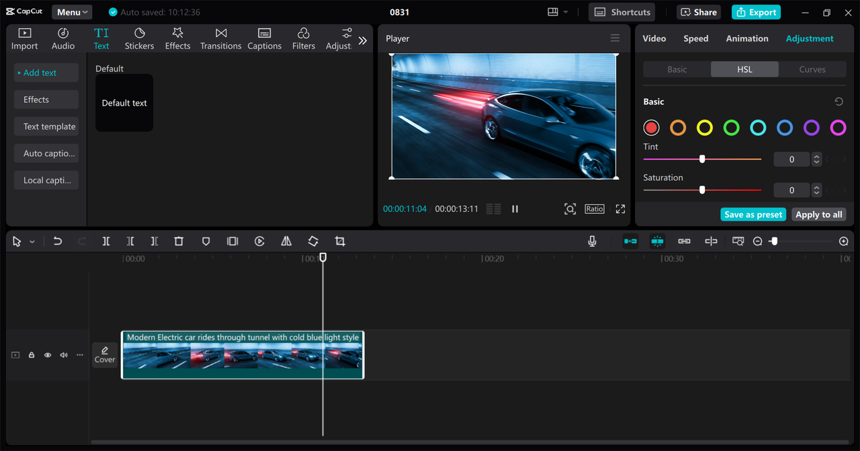Click Save as preset
This screenshot has width=860, height=451.
753,214
